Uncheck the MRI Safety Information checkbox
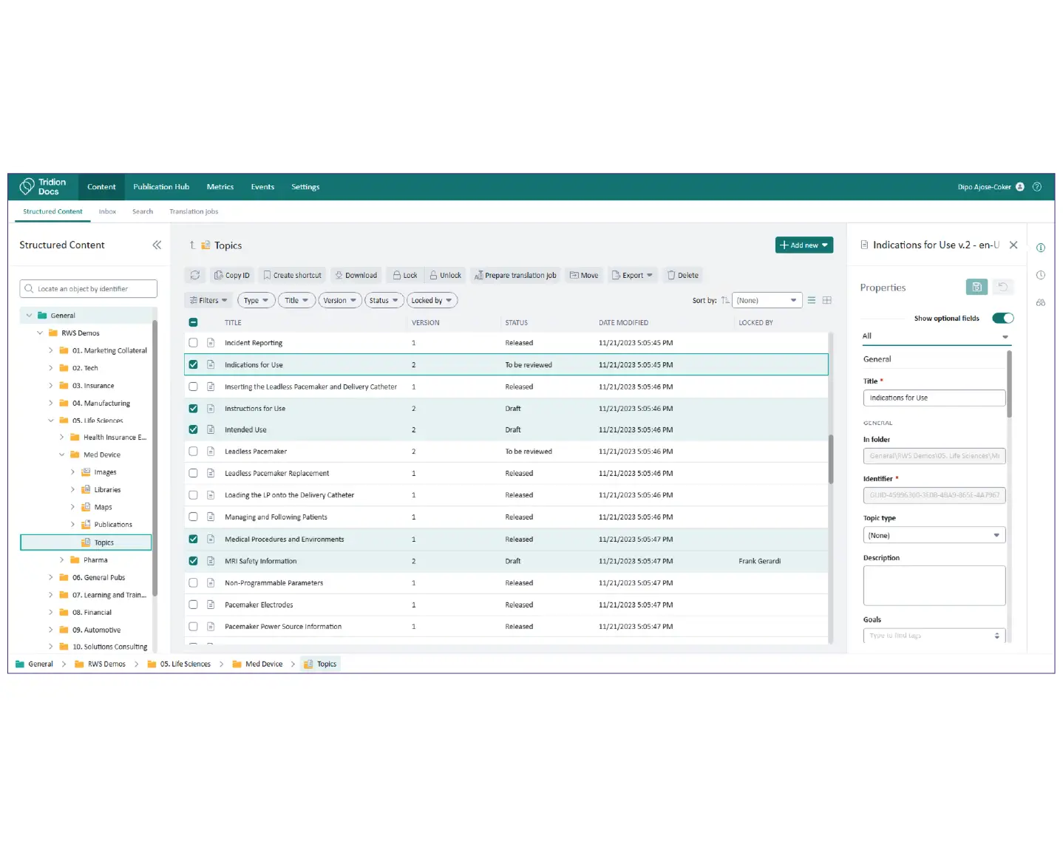 pos(194,561)
